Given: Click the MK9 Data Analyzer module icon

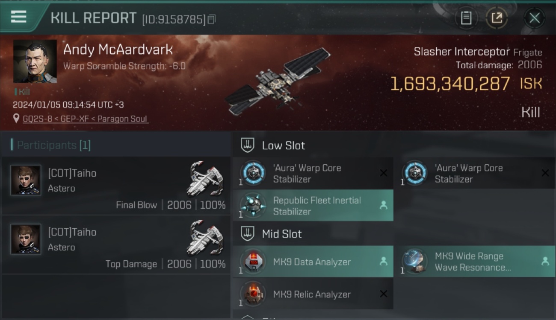Looking at the screenshot, I should 253,262.
